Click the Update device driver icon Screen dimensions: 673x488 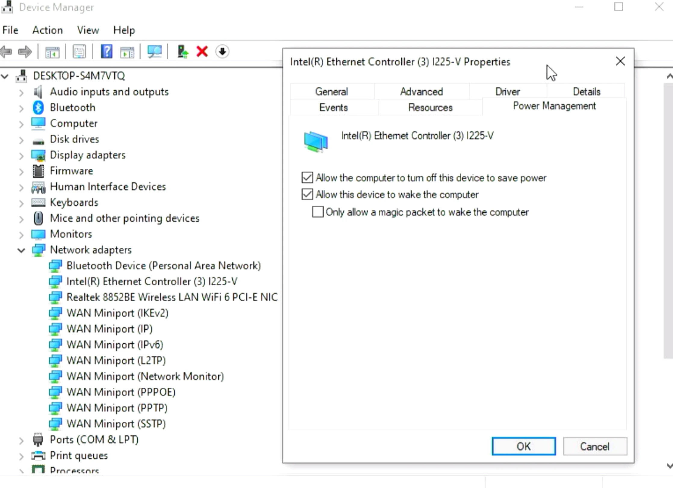[x=182, y=52]
